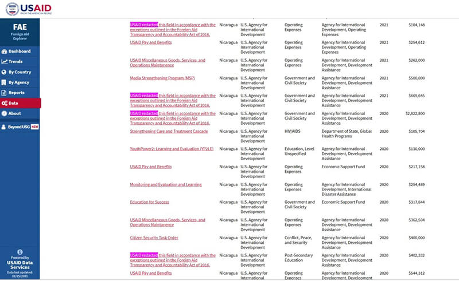The image size is (459, 281).
Task: Click the Beyond USG person icon
Action: tap(4, 126)
